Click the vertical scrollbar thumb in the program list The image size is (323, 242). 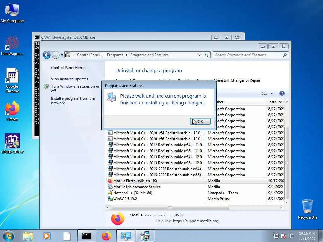pos(286,163)
